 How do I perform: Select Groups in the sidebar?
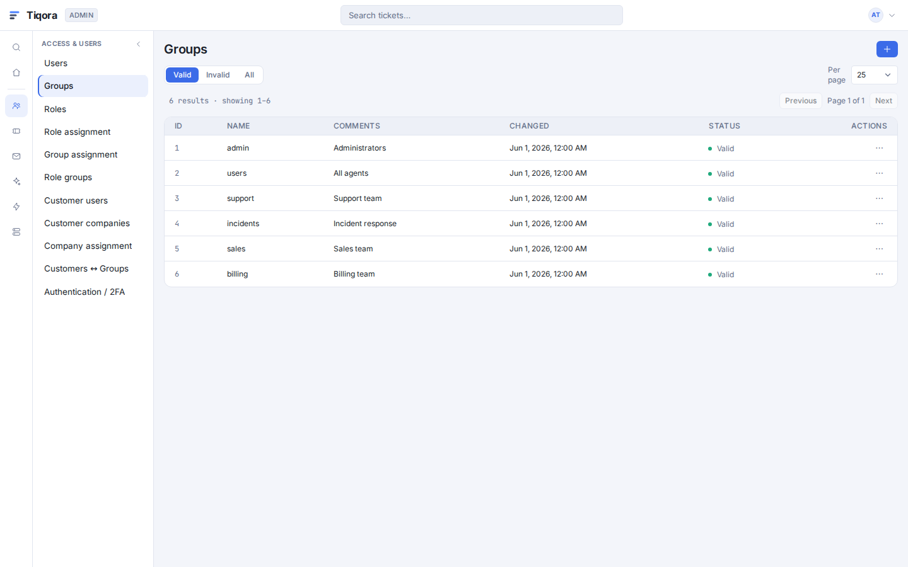click(93, 86)
